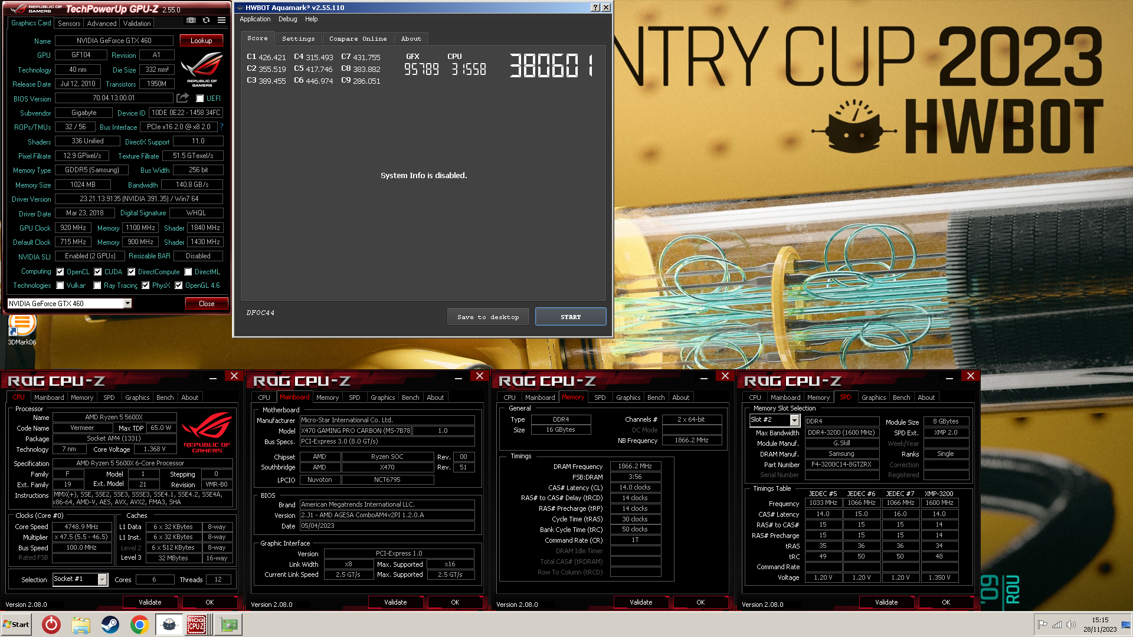Open the Action Center flag tray icon
The image size is (1133, 637).
(1042, 625)
